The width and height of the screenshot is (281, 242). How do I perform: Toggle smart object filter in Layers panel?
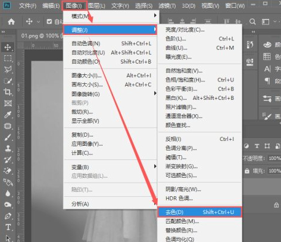click(277, 146)
